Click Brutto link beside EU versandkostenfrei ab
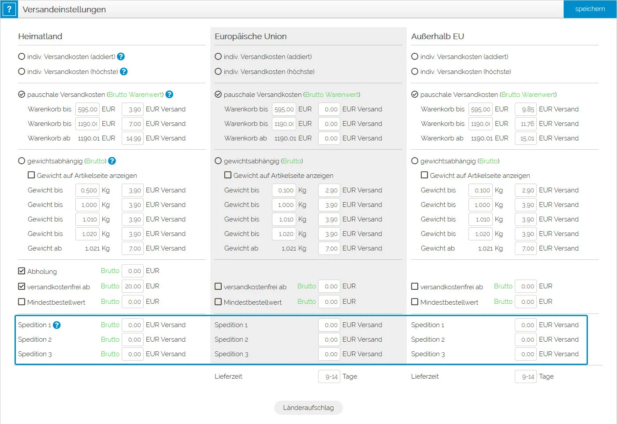 coord(306,286)
